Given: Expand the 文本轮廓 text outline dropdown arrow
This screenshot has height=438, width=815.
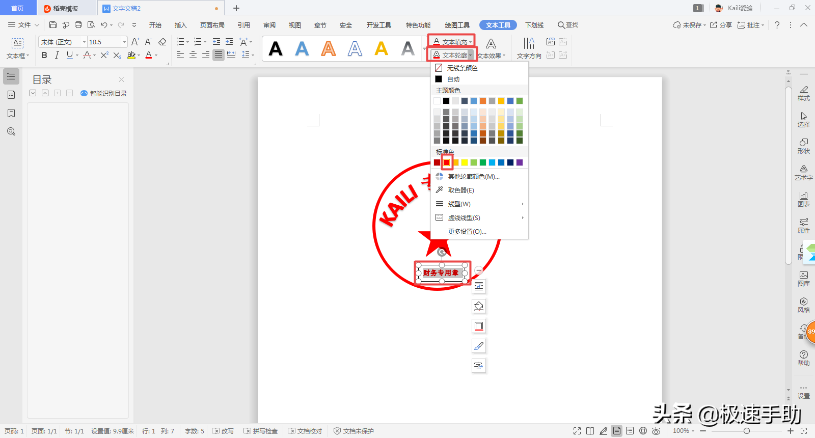Looking at the screenshot, I should (471, 55).
